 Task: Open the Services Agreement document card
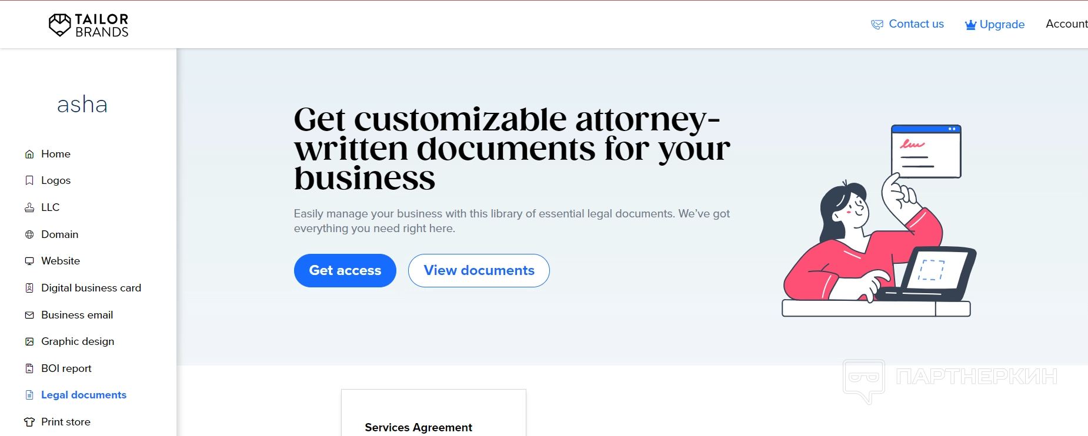click(x=433, y=412)
